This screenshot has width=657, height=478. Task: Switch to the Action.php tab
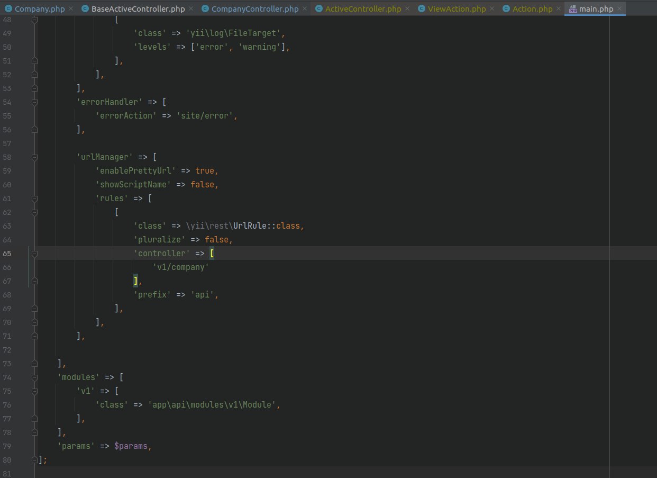tap(531, 9)
